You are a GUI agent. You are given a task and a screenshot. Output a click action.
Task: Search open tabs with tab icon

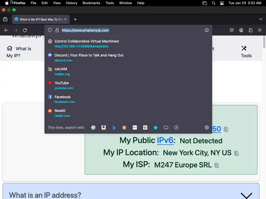pyautogui.click(x=166, y=127)
